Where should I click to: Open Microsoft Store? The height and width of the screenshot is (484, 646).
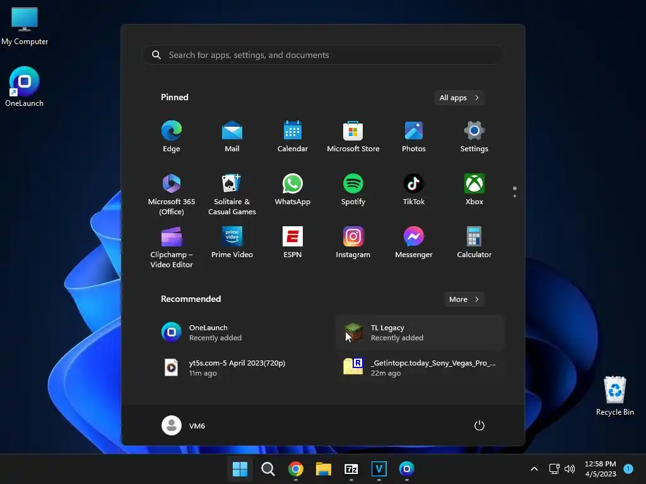[353, 137]
